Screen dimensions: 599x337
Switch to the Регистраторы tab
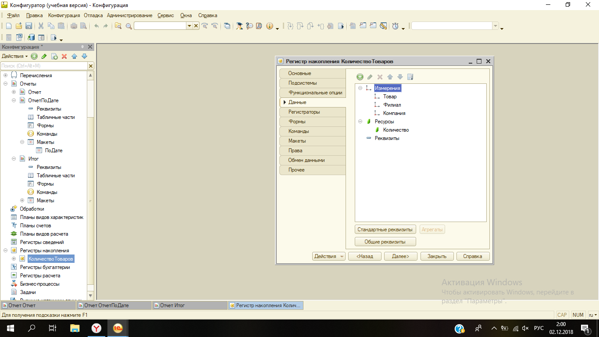[304, 112]
